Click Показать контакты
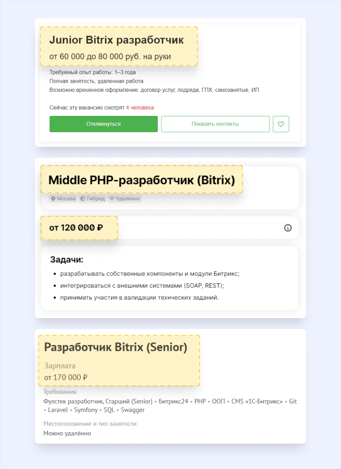This screenshot has width=341, height=469. (x=215, y=124)
